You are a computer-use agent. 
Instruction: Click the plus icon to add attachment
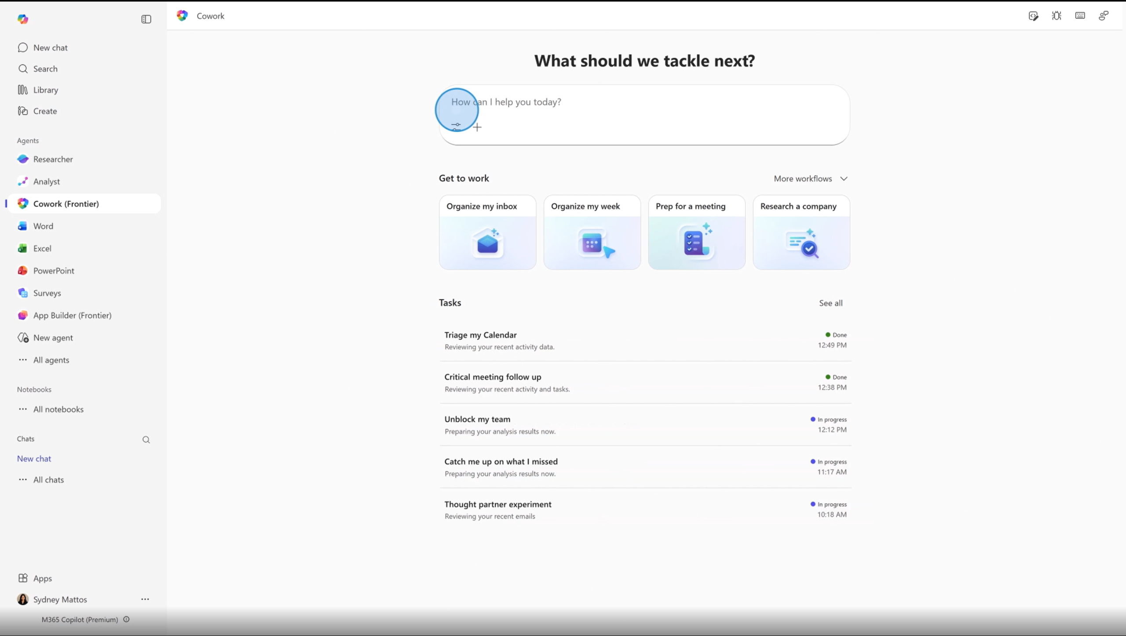tap(477, 127)
